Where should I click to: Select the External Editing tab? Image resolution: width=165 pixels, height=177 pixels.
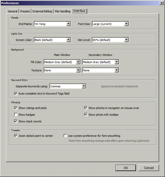42,11
